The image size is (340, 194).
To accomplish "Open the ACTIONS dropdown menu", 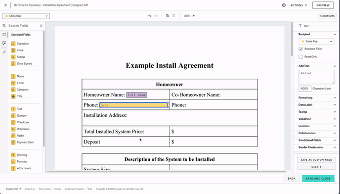I will pyautogui.click(x=298, y=5).
